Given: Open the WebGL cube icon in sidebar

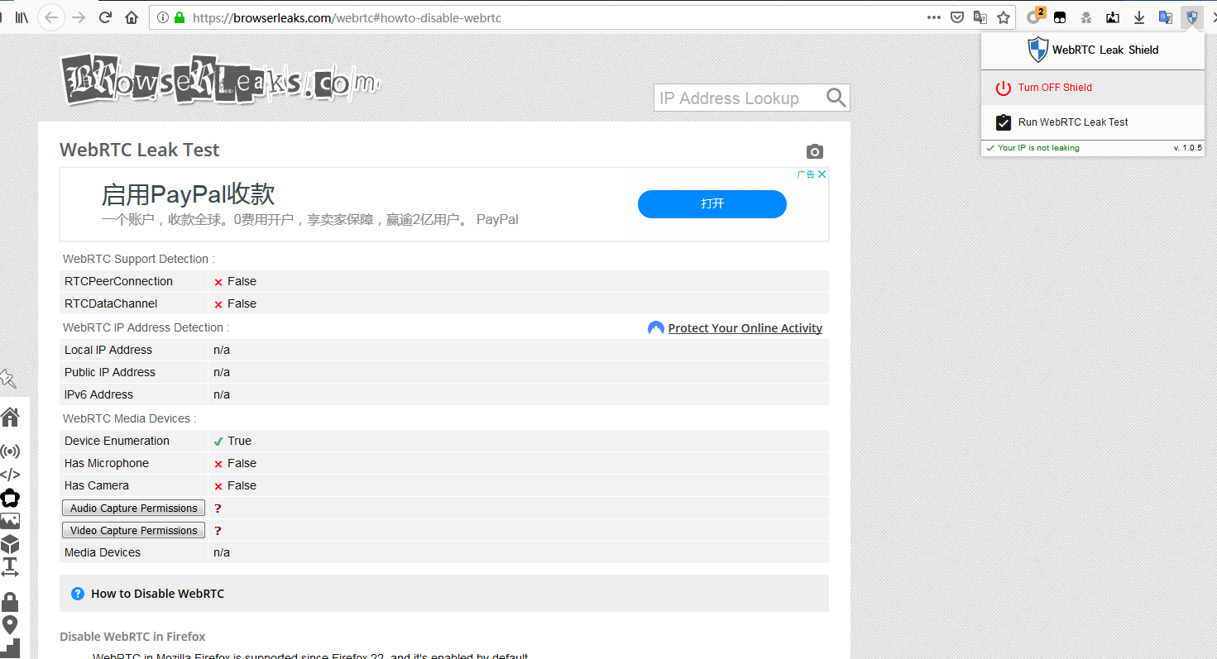Looking at the screenshot, I should (x=12, y=543).
